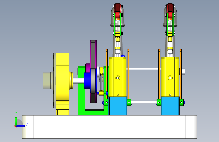The image size is (219, 142).
Task: Select the rightmost orange vertical rod
Action: pos(181,74)
